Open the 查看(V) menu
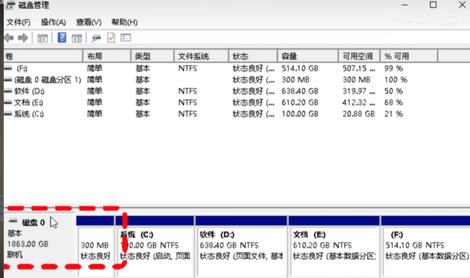The width and height of the screenshot is (470, 278). (89, 22)
